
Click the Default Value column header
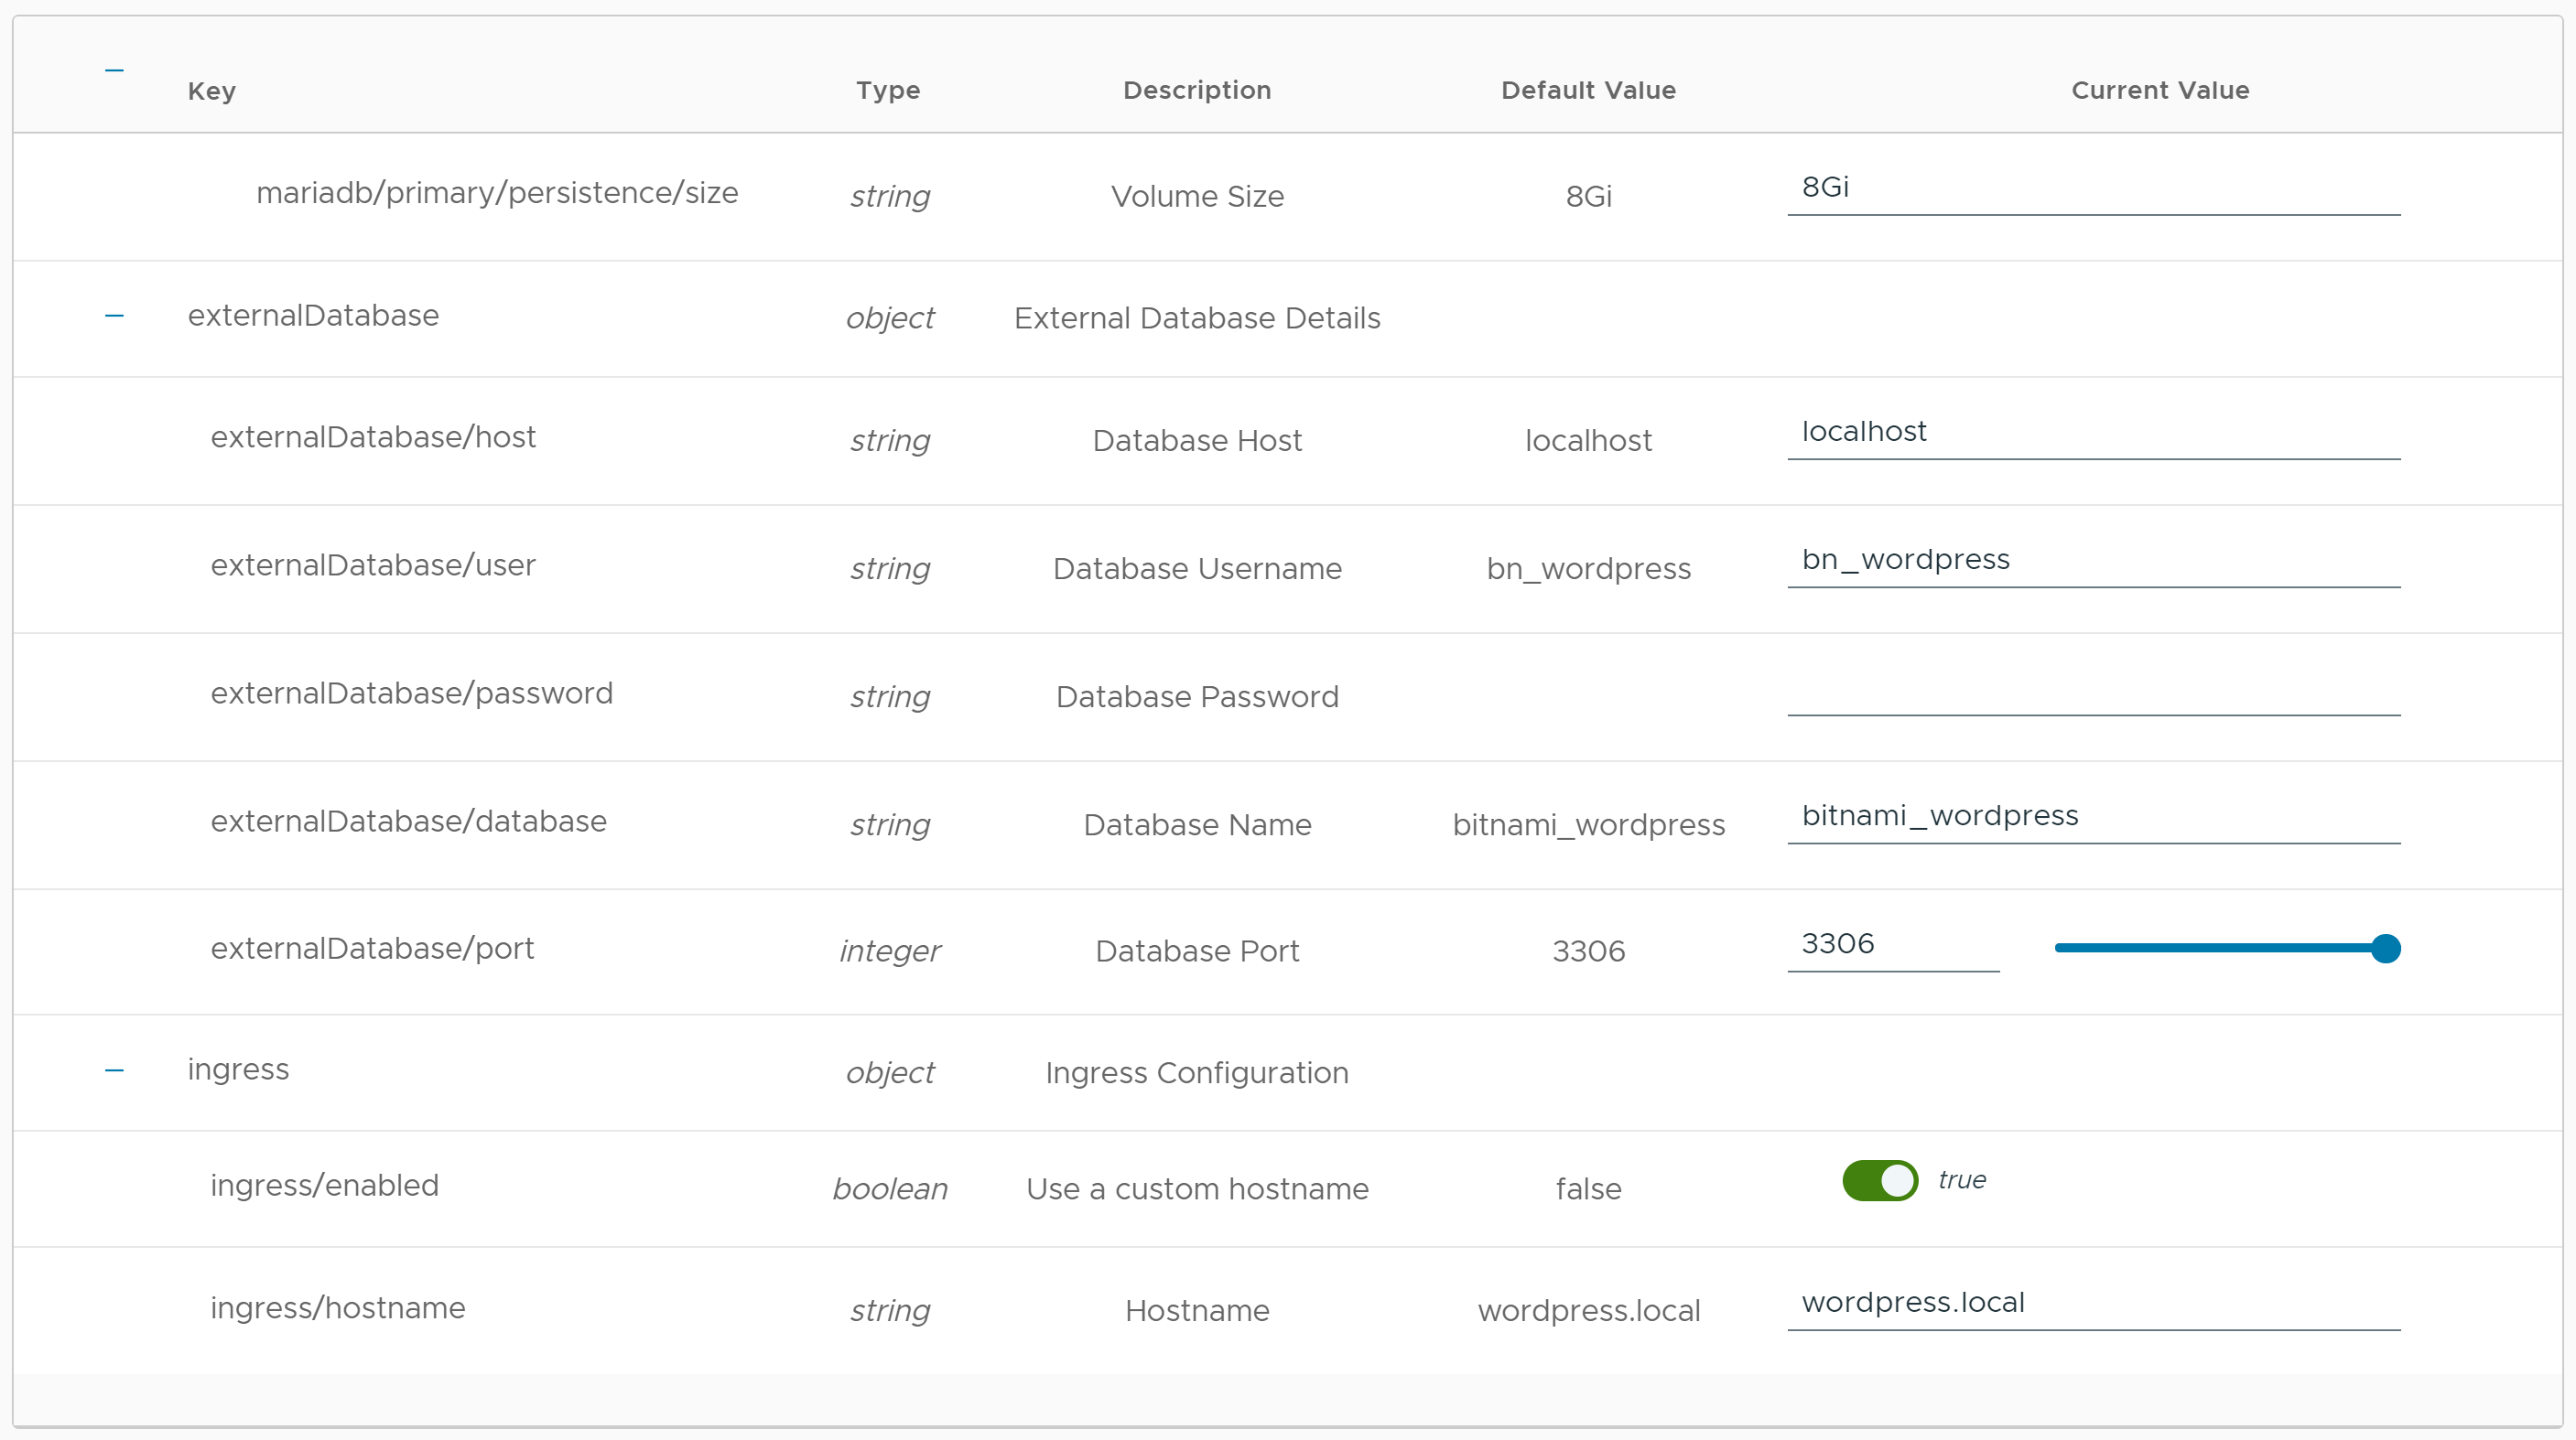[x=1587, y=91]
